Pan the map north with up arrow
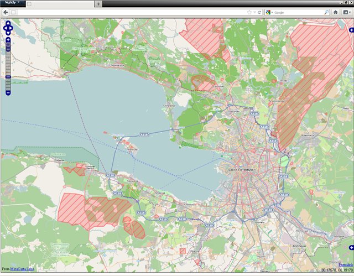Screen dimensions: 354x276 8,23
